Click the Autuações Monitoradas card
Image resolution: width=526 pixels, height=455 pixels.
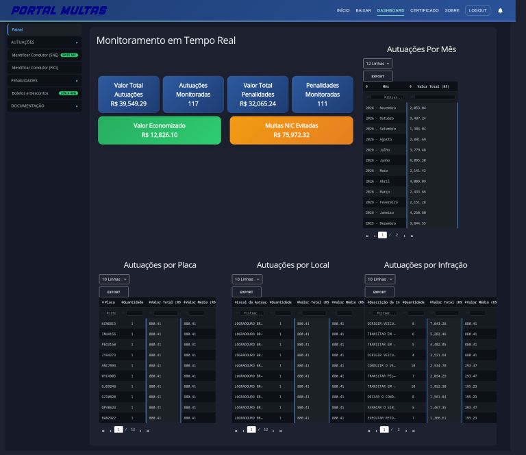(193, 95)
